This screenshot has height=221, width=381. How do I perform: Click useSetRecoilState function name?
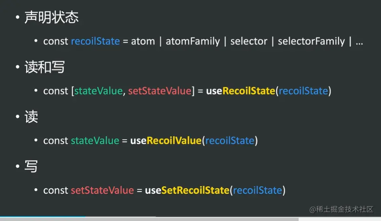187,190
